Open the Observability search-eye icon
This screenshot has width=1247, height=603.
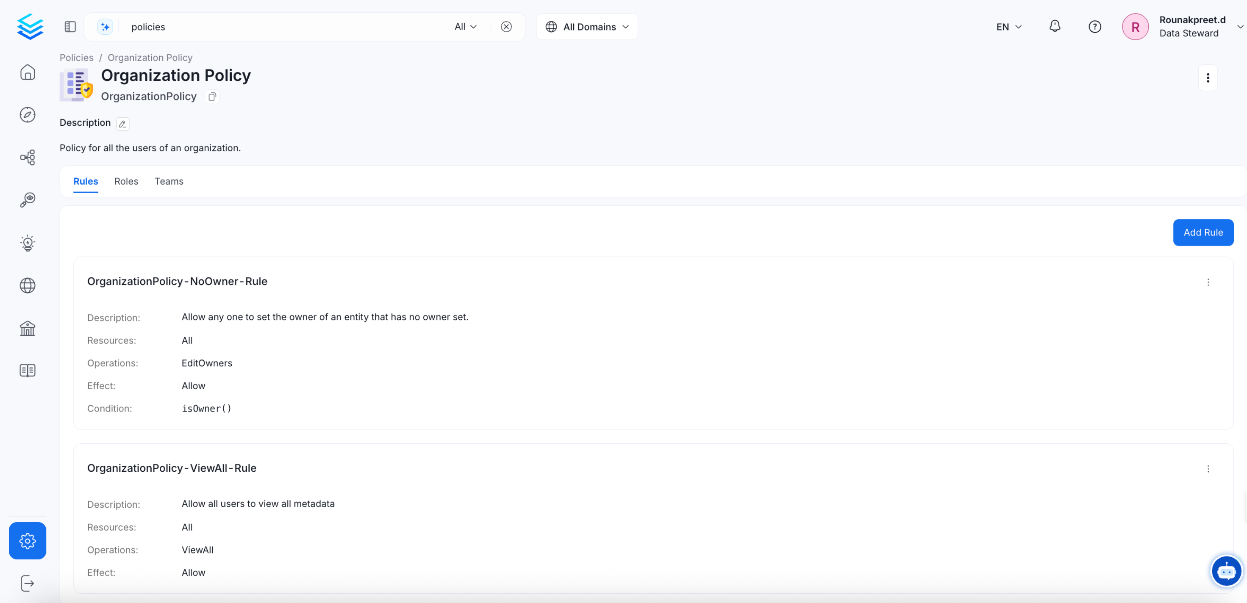pos(28,200)
